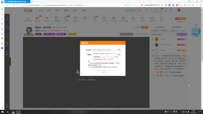Select the 贵宾 ranking tab
The width and height of the screenshot is (203, 114).
tap(174, 31)
